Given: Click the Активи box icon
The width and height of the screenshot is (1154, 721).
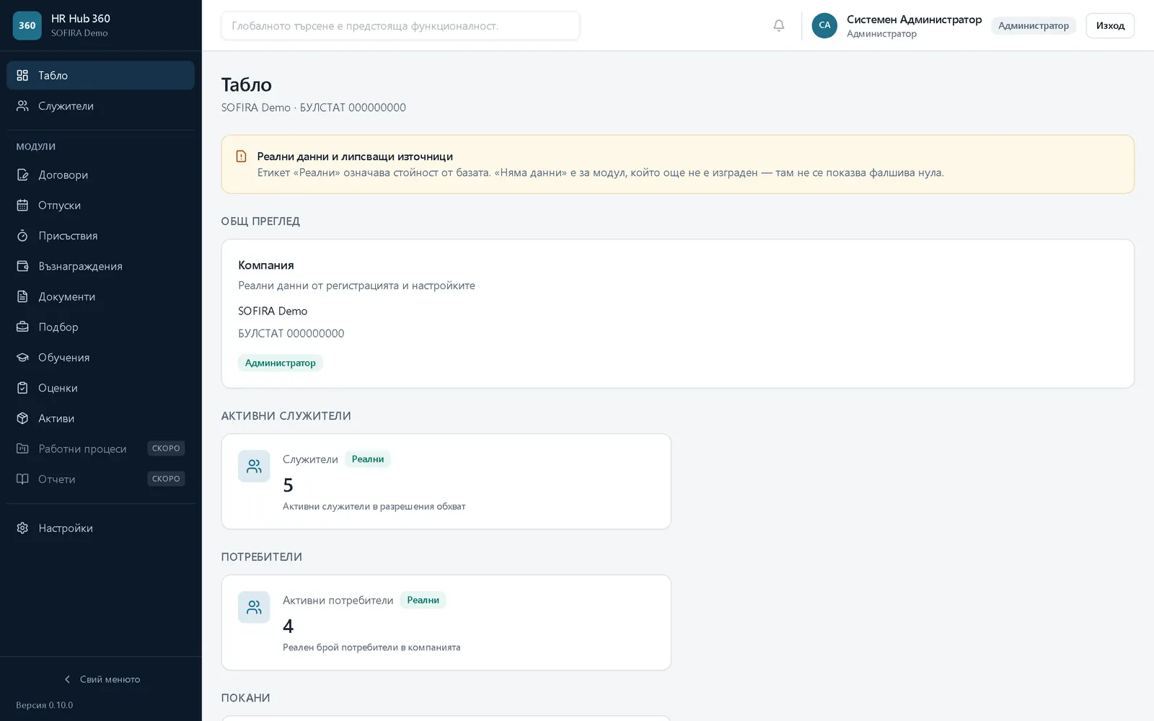Looking at the screenshot, I should click(22, 418).
